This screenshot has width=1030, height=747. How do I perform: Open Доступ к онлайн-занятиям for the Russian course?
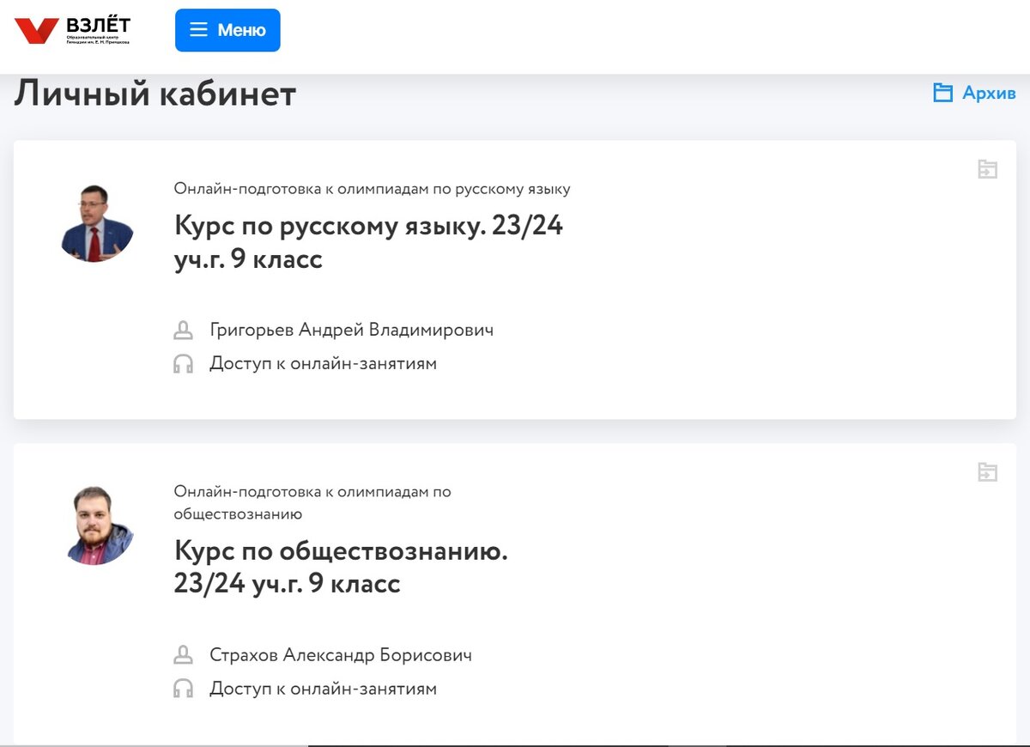pyautogui.click(x=323, y=363)
